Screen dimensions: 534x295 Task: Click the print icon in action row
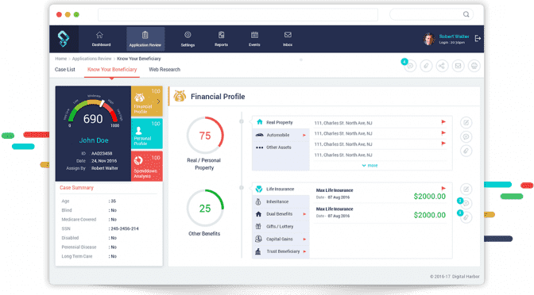pos(474,66)
